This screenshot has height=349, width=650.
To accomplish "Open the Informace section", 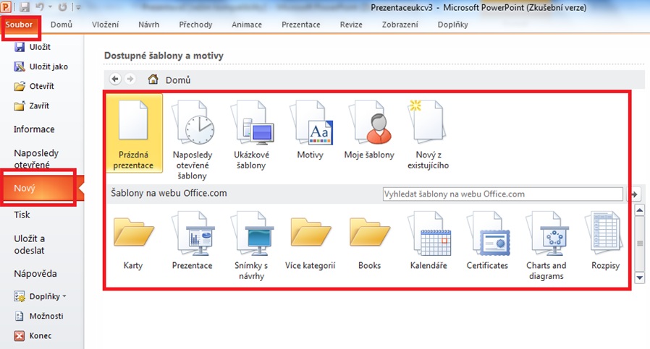I will pos(34,129).
